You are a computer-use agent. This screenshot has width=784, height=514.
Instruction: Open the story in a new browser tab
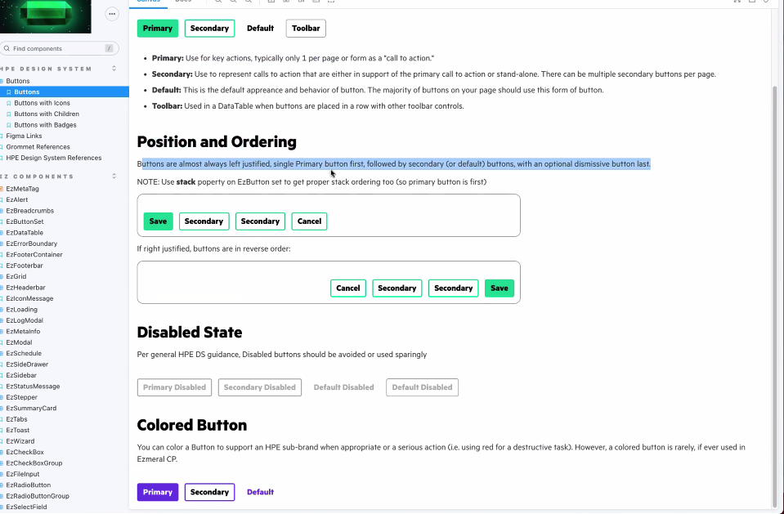(752, 3)
